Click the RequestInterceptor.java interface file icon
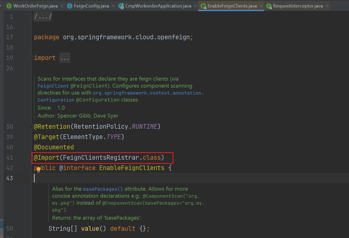 coord(269,6)
